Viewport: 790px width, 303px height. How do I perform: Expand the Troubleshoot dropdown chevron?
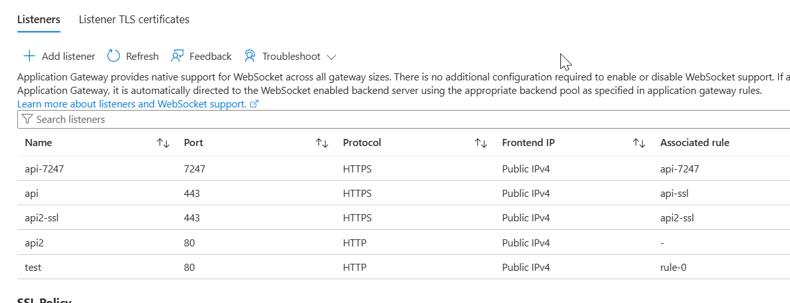331,57
